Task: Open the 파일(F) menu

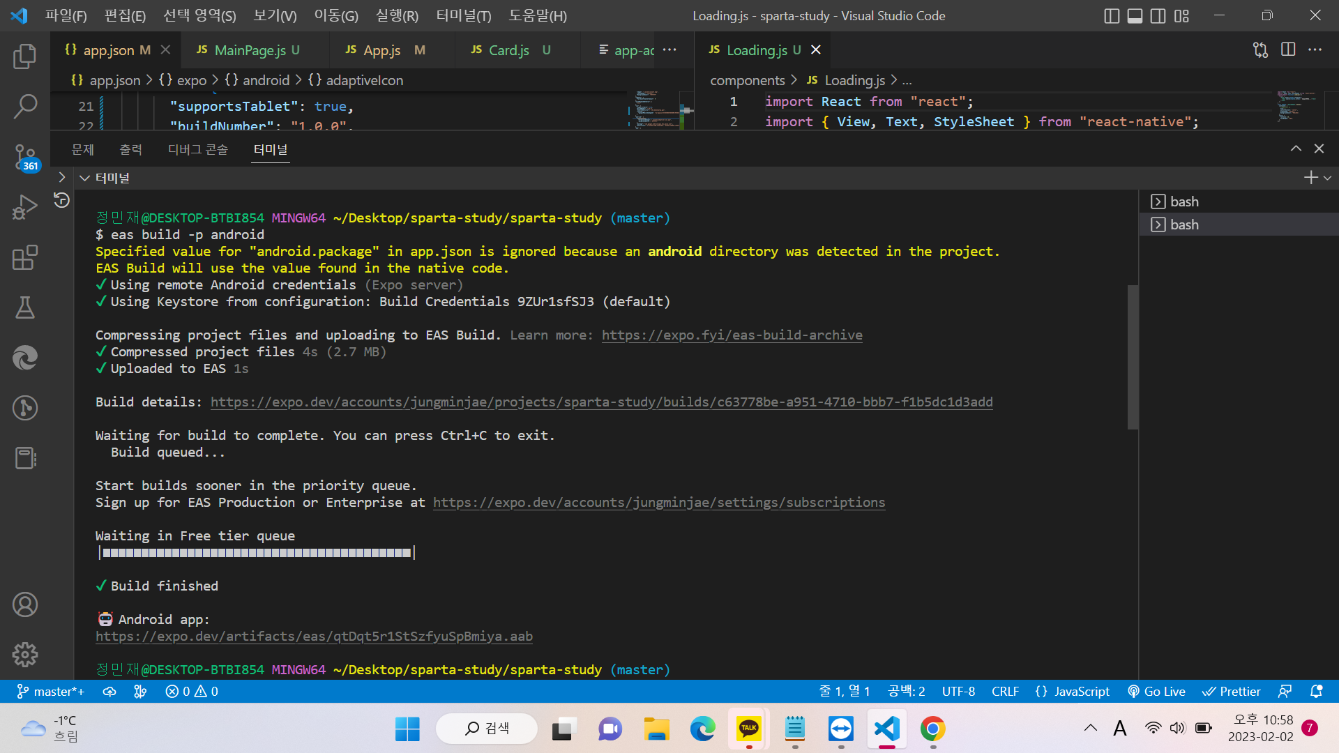Action: 66,15
